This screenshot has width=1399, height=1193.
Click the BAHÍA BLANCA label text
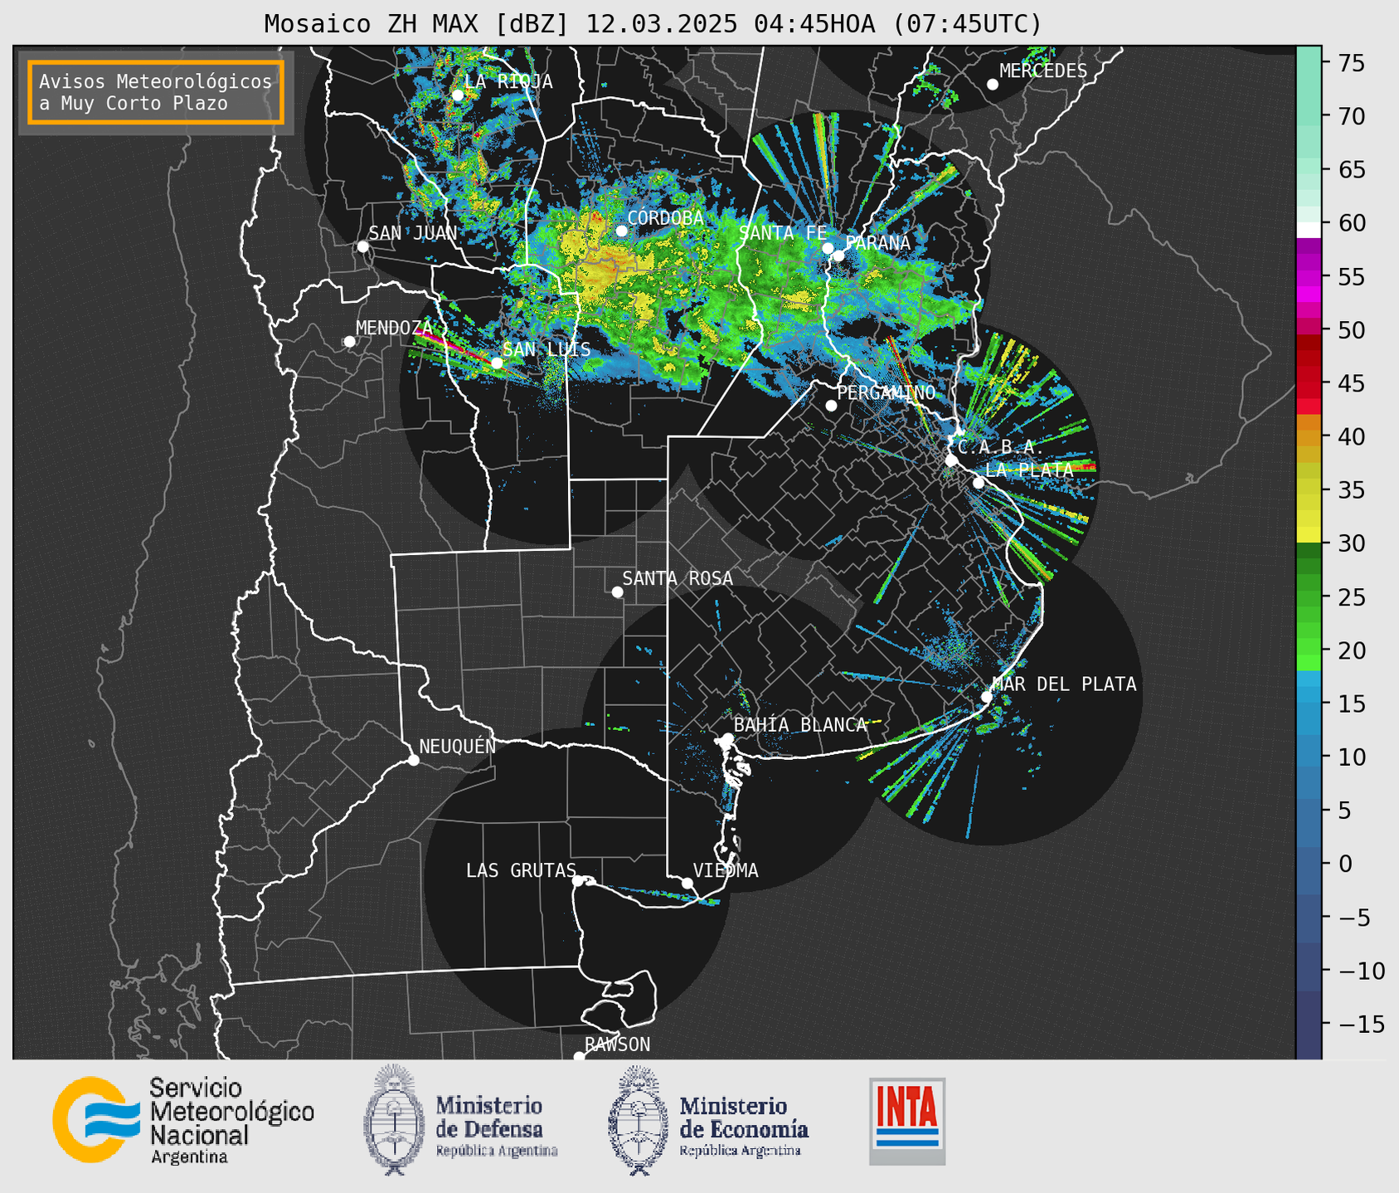800,725
